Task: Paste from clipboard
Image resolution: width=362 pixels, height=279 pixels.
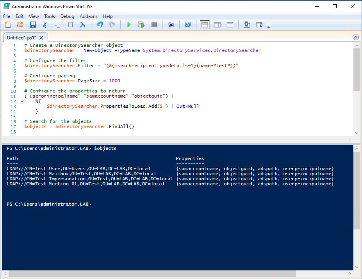Action: pos(70,25)
